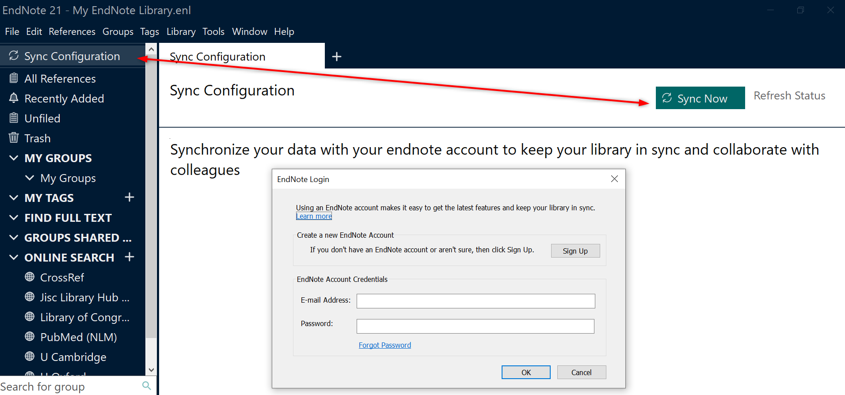This screenshot has width=845, height=395.
Task: Expand the GROUPS SHARED section chevron
Action: tap(14, 238)
